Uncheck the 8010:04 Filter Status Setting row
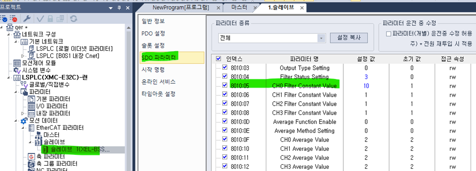 pyautogui.click(x=225, y=77)
